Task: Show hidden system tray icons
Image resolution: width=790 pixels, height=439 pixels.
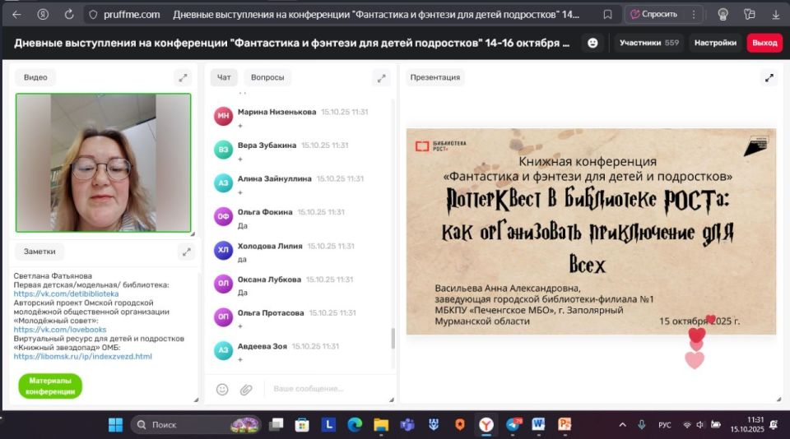Action: (622, 425)
